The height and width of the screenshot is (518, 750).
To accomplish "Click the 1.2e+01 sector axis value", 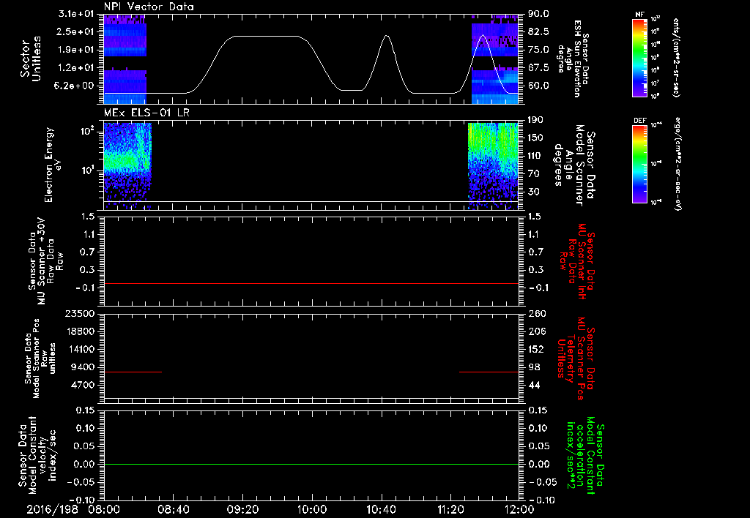I will click(75, 68).
